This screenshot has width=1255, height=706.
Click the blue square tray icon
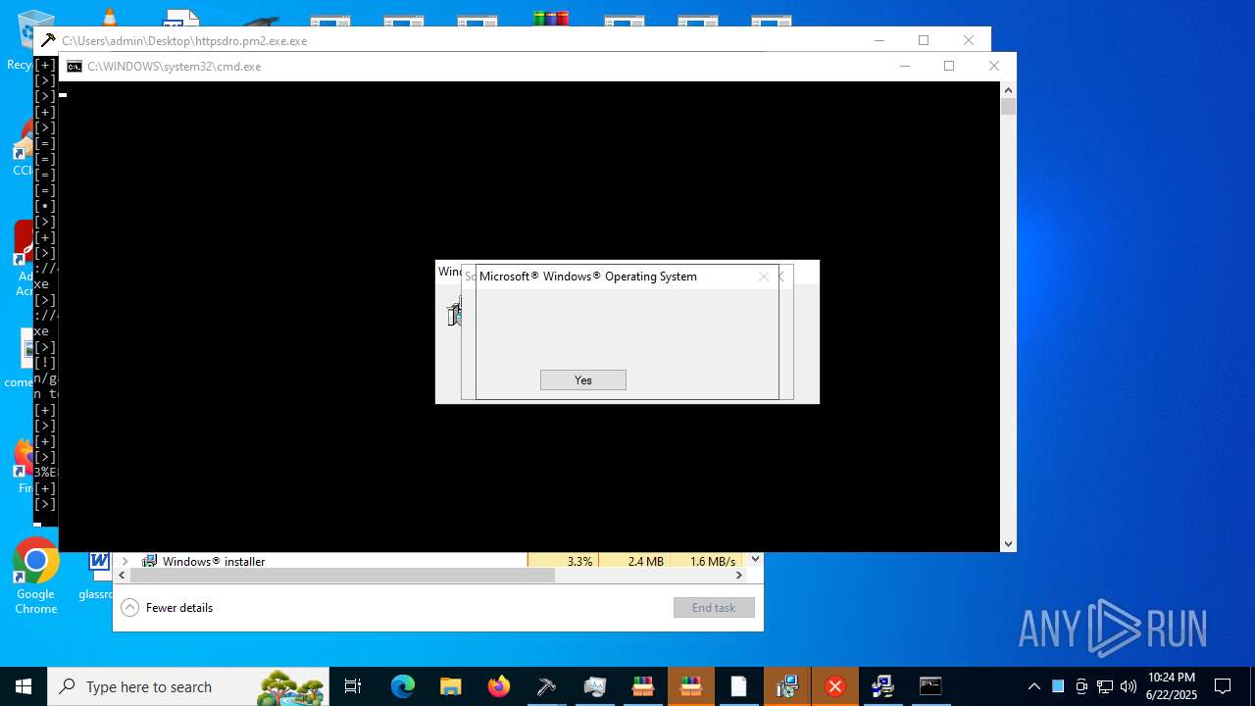1058,686
